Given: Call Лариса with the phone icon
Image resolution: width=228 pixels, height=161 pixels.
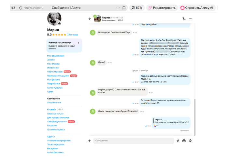Looking at the screenshot, I should click(184, 19).
